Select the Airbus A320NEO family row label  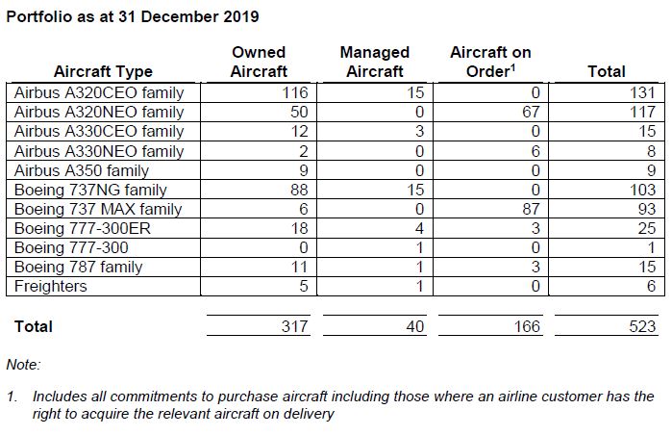coord(99,112)
